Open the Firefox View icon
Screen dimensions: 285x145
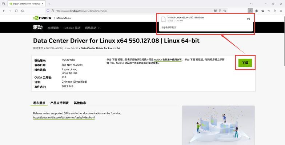(3, 4)
